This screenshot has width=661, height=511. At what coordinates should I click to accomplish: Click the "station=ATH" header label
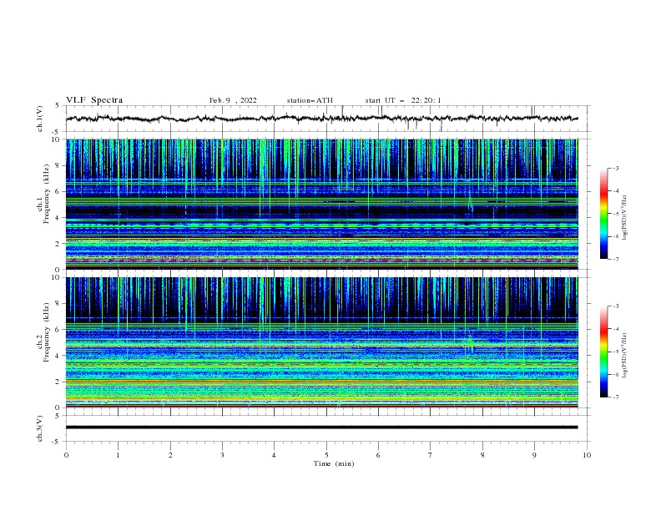coord(310,100)
